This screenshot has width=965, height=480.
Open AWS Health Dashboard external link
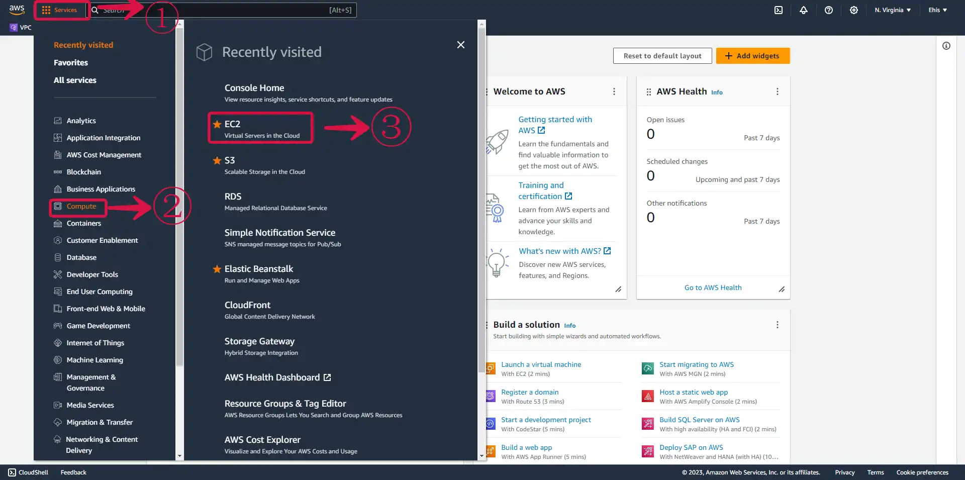[277, 377]
